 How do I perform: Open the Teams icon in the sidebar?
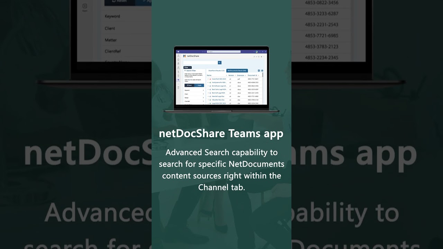tap(178, 64)
